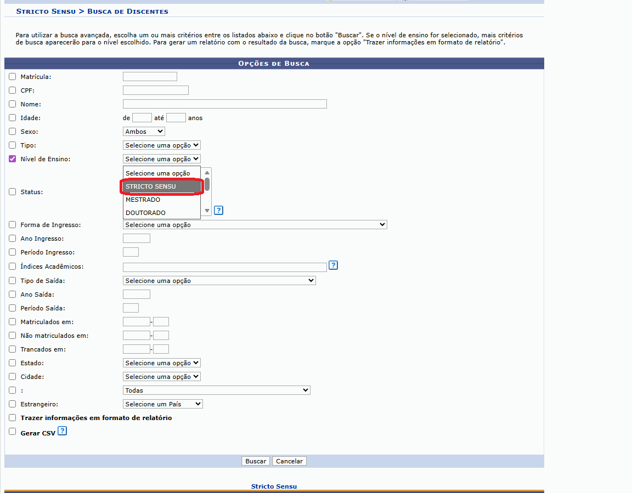Click the Cancelar button
Screen dimensions: 632x493
click(289, 461)
